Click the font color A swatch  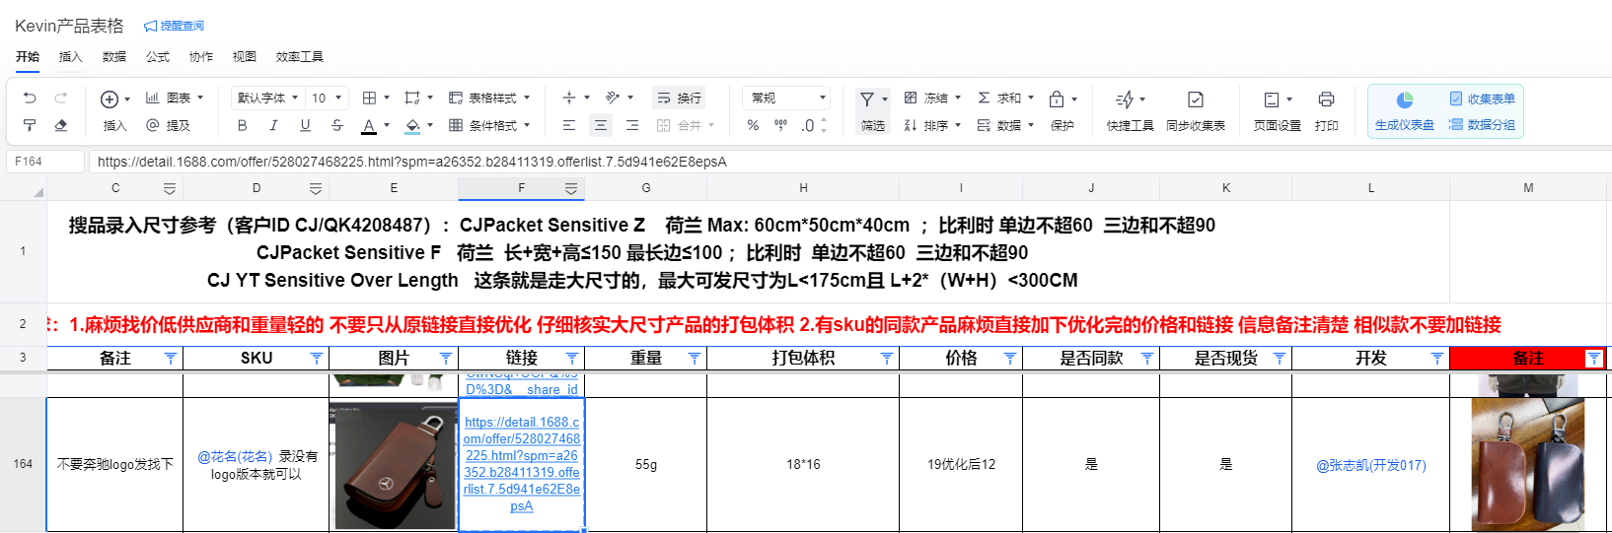368,125
